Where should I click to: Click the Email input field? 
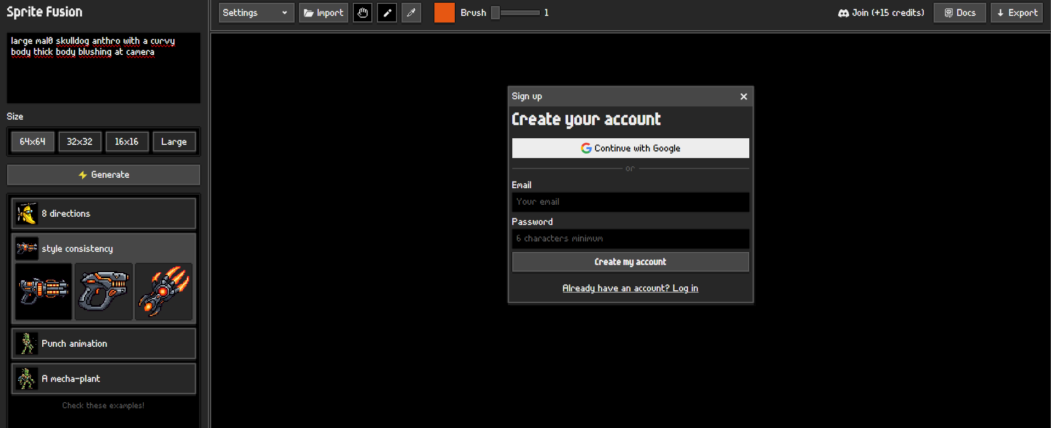(x=631, y=202)
